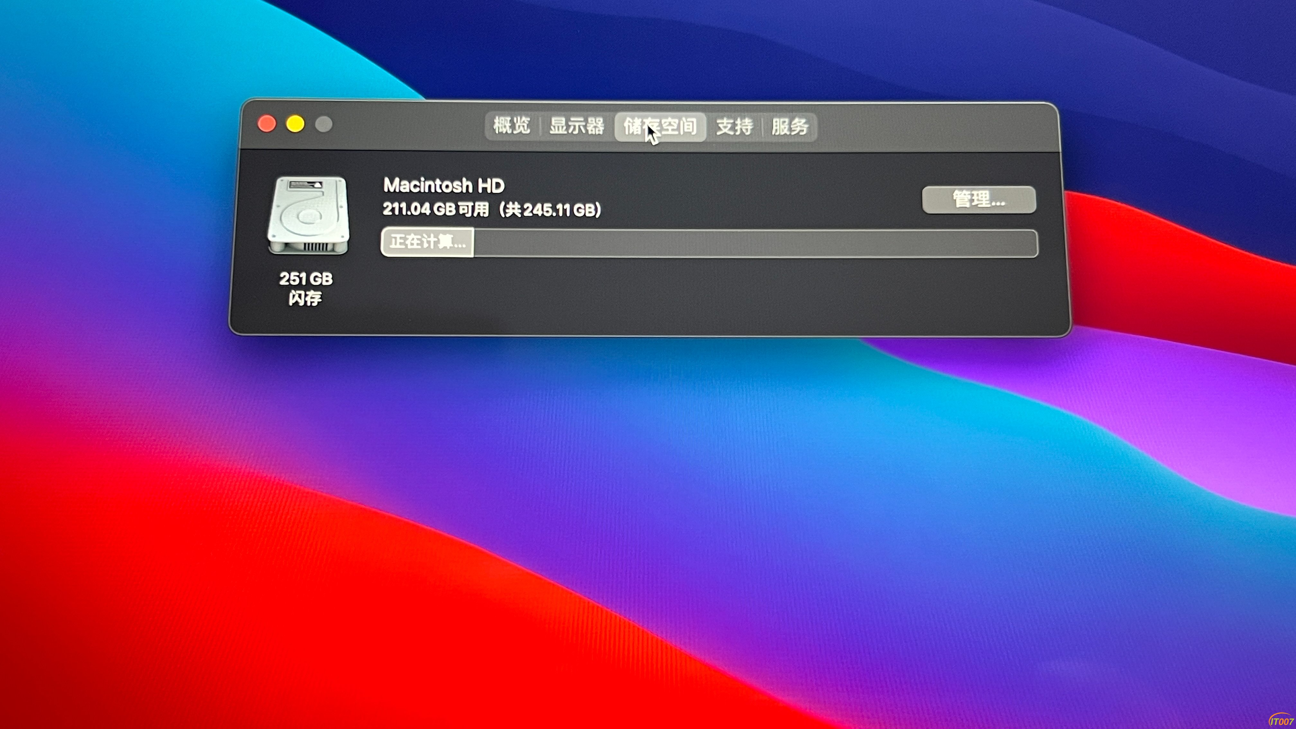Viewport: 1296px width, 729px height.
Task: Open the 显示器 tab
Action: [x=577, y=126]
